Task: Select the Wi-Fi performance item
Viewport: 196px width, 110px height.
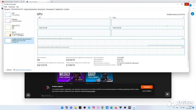Action: 19,34
